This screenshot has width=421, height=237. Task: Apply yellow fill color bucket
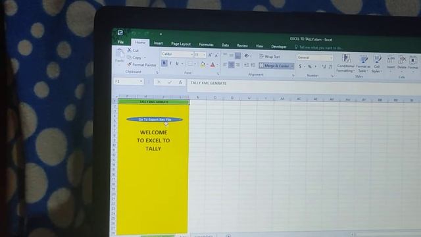pyautogui.click(x=203, y=65)
